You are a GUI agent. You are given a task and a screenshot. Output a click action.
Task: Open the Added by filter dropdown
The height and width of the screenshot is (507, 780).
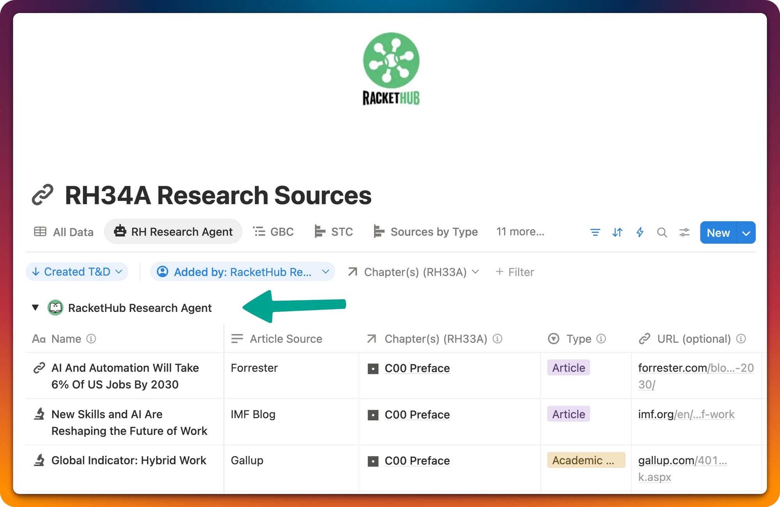pos(242,272)
